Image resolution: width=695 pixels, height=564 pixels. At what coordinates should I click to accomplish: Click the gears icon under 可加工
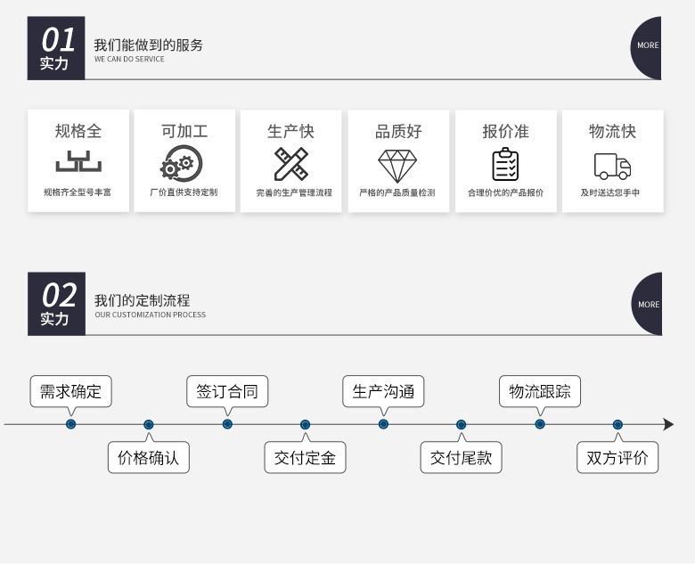pyautogui.click(x=181, y=163)
